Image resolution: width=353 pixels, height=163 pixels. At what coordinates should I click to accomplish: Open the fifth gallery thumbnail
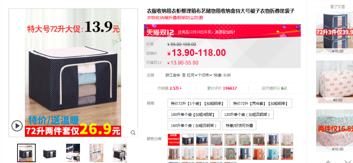pos(120,153)
